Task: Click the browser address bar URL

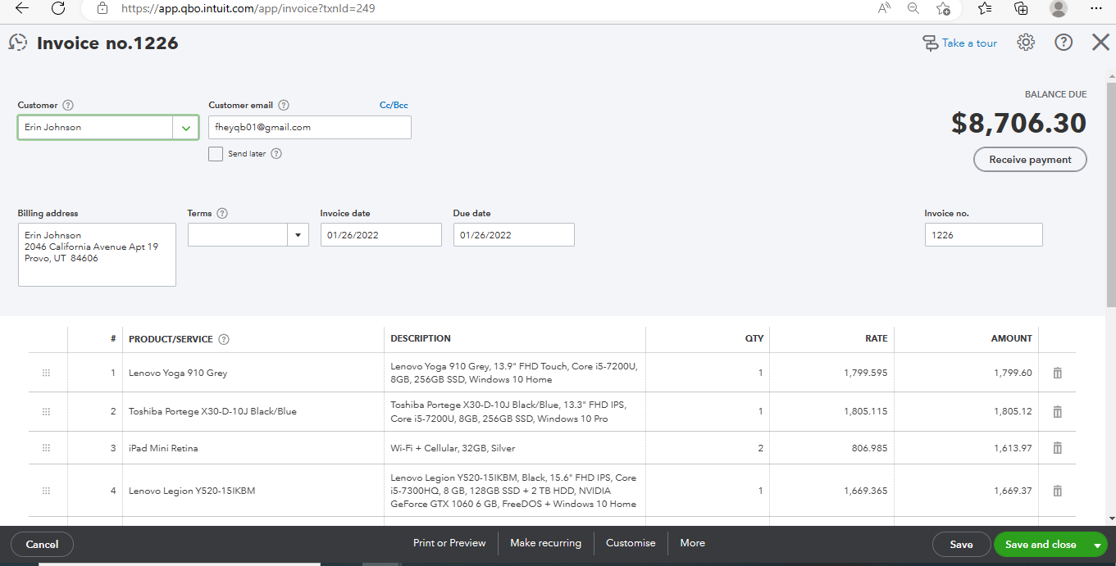Action: tap(248, 8)
